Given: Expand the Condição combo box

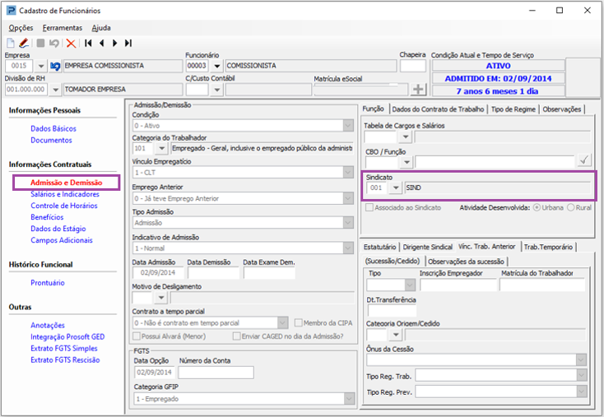Looking at the screenshot, I should pos(348,126).
